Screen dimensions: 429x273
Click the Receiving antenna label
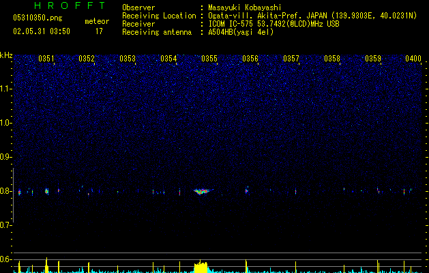[157, 32]
